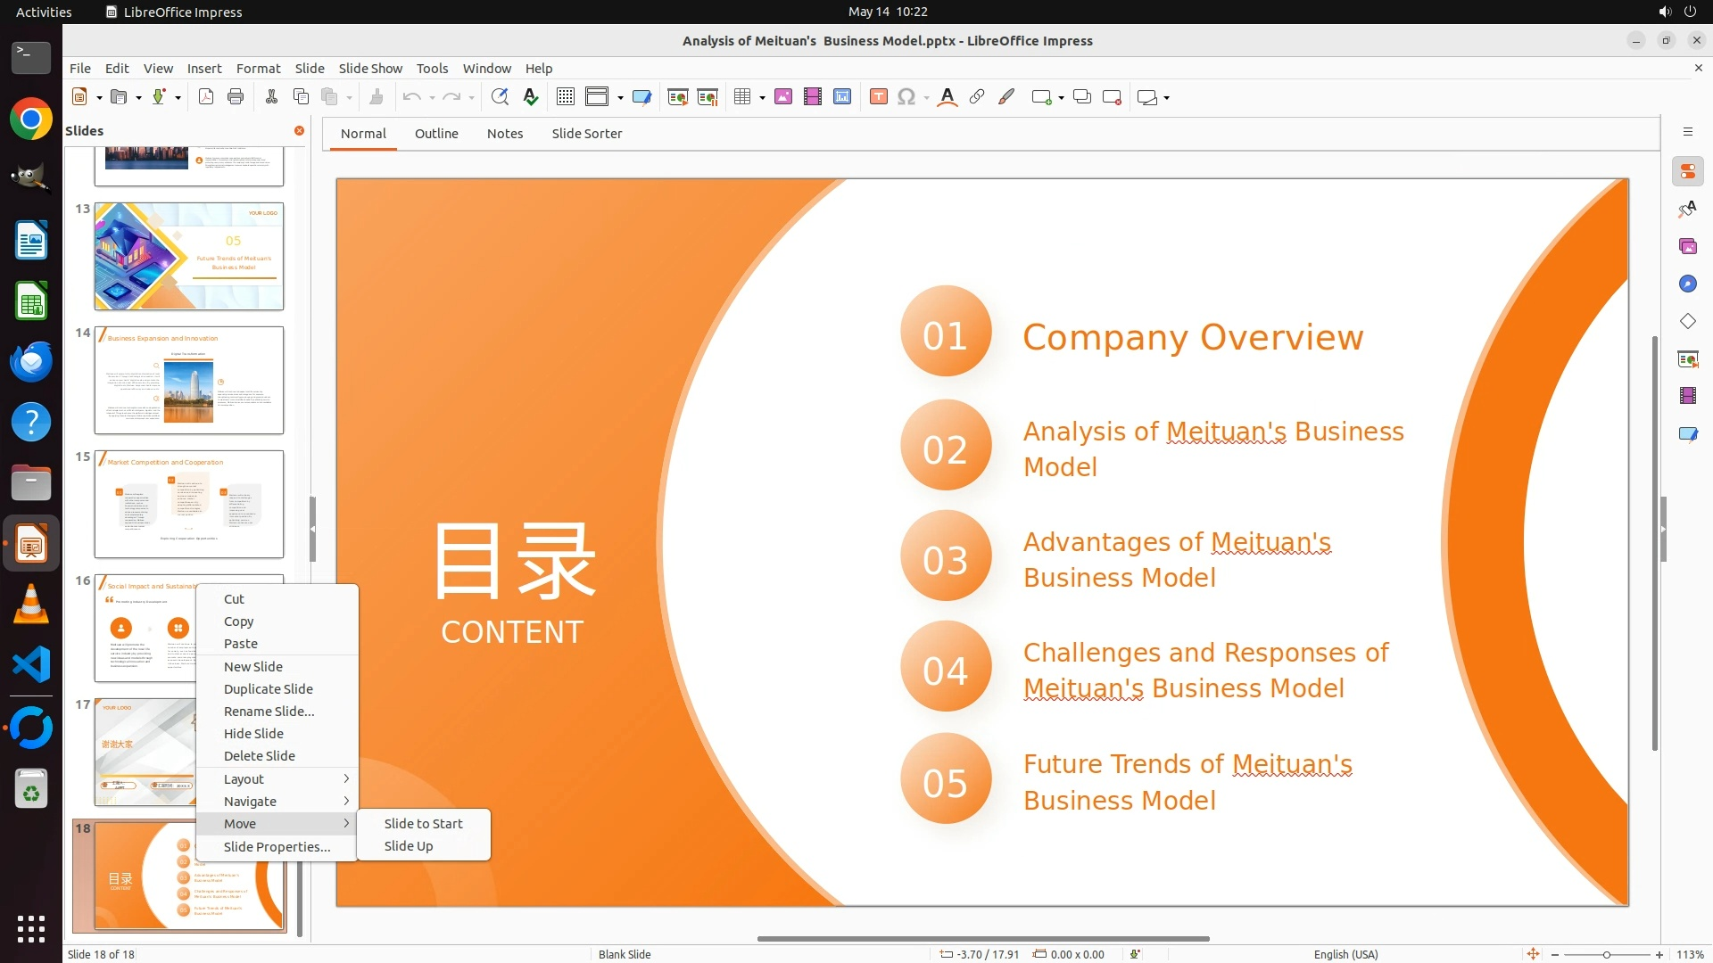Open the Navigator sidebar icon
Viewport: 1713px width, 963px height.
click(x=1687, y=284)
